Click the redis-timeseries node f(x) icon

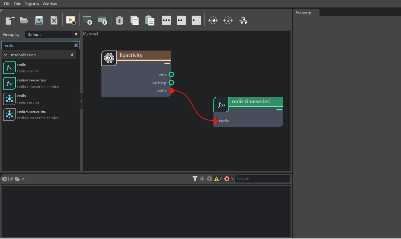221,105
